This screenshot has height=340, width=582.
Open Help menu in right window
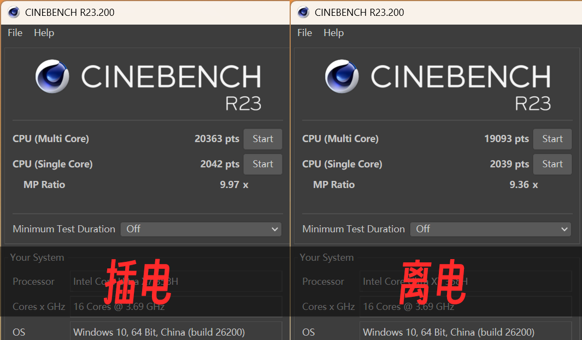tap(334, 33)
